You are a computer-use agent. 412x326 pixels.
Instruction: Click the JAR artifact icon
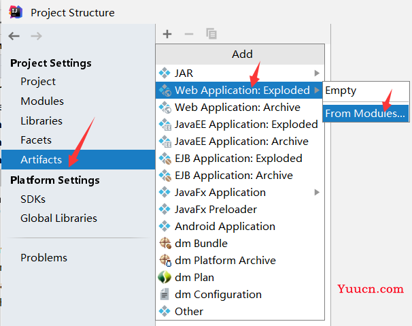point(165,73)
